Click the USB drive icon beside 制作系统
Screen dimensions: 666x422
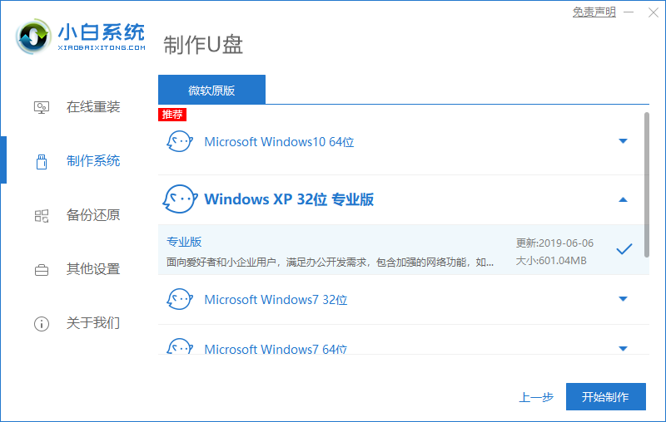click(42, 161)
